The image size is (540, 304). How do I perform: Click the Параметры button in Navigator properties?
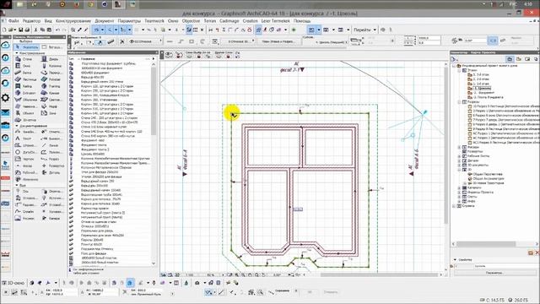tap(494, 273)
